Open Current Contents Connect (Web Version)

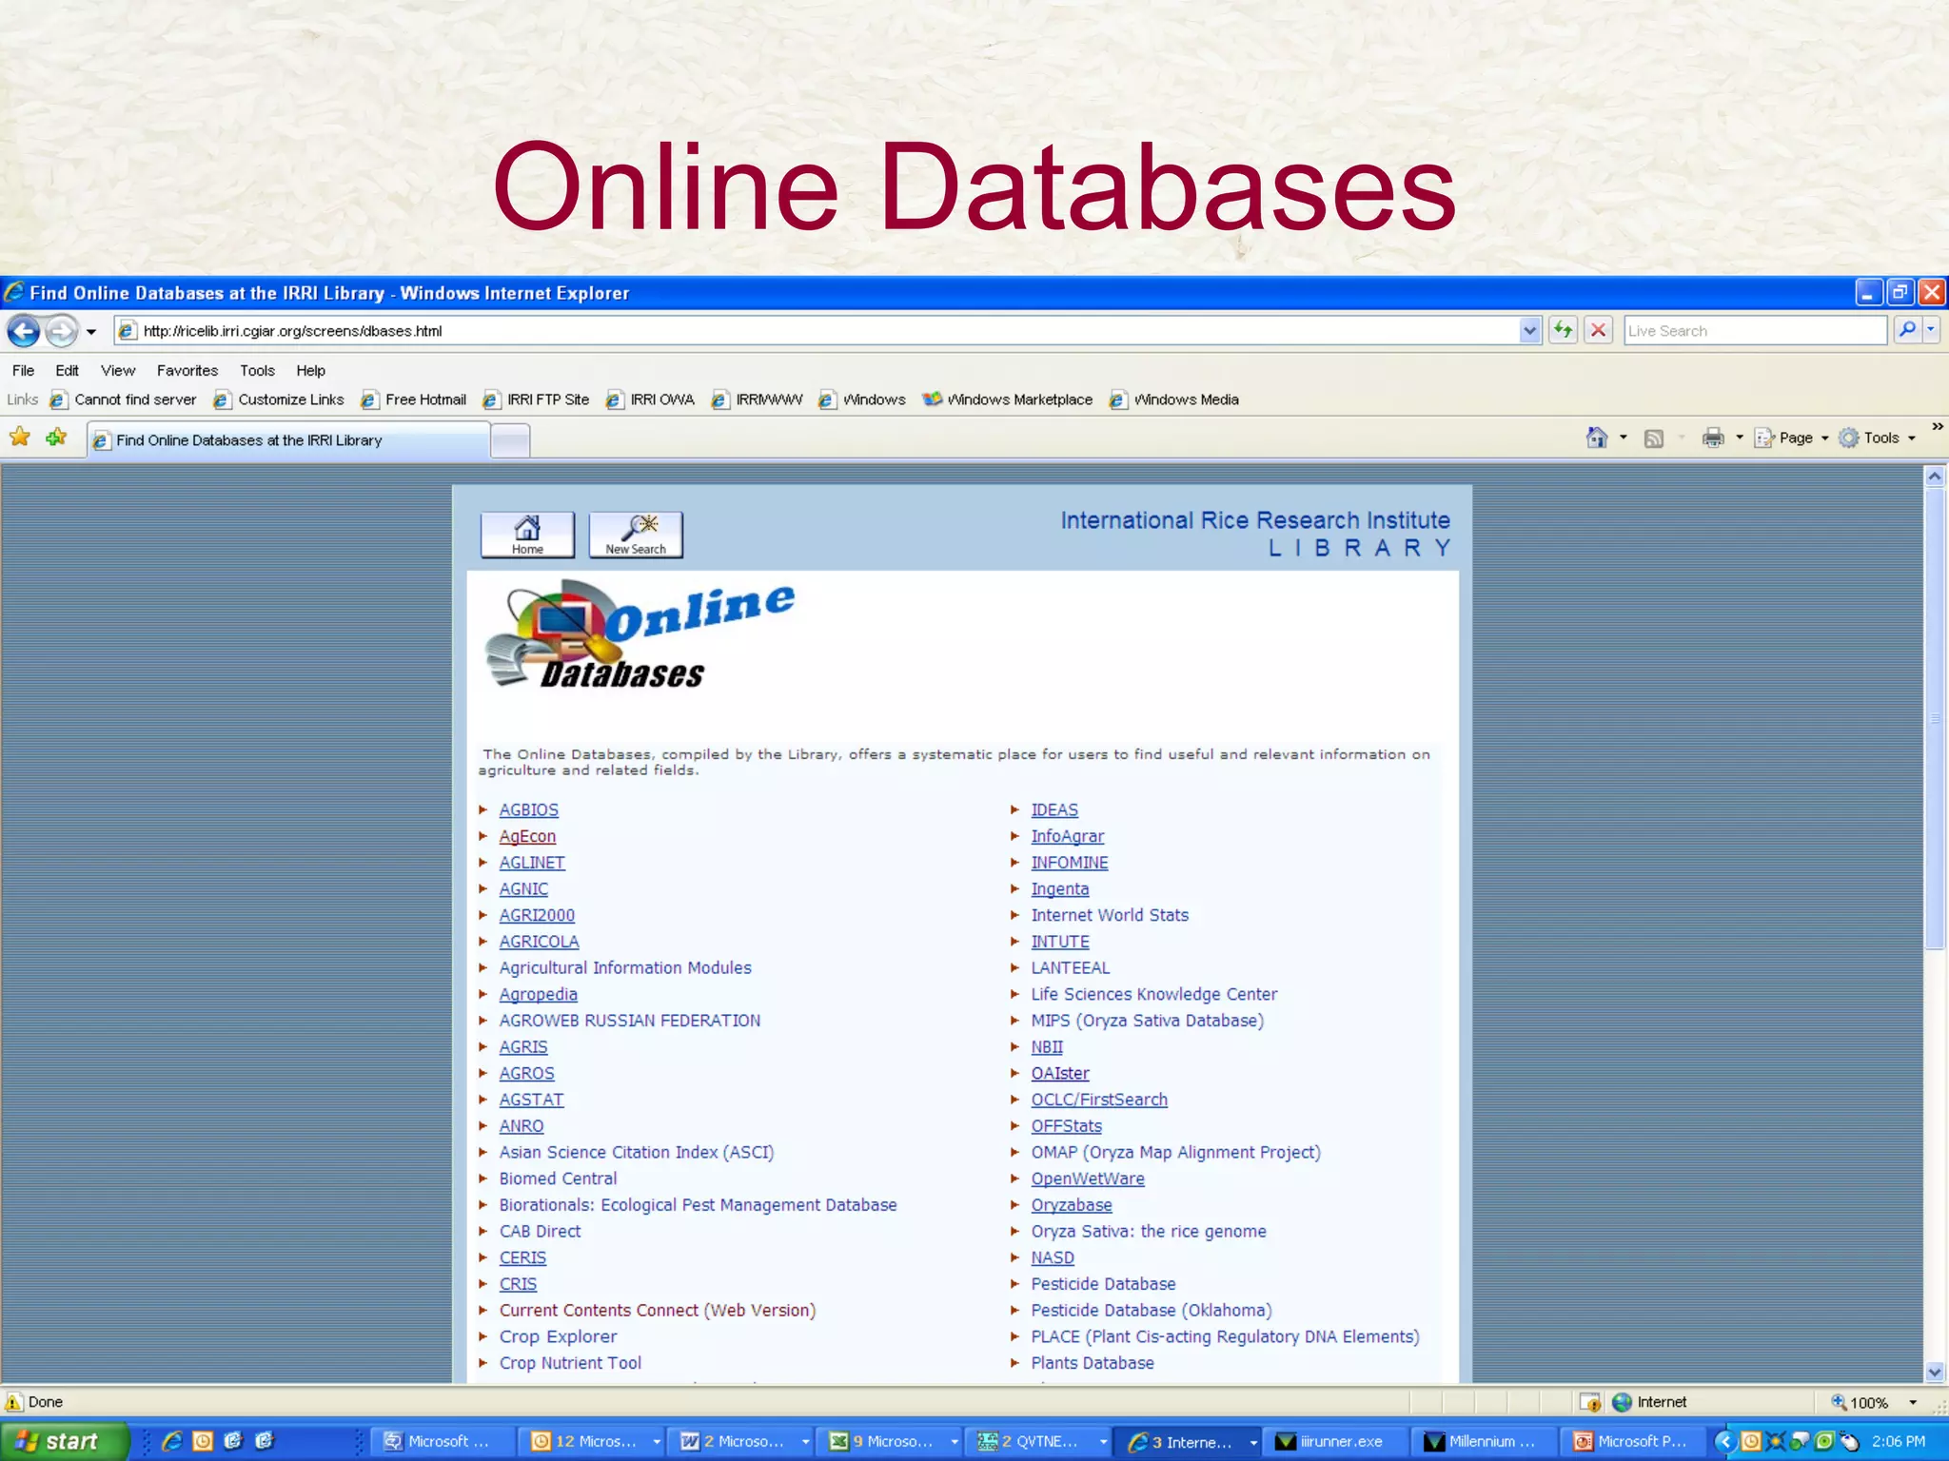pyautogui.click(x=658, y=1311)
